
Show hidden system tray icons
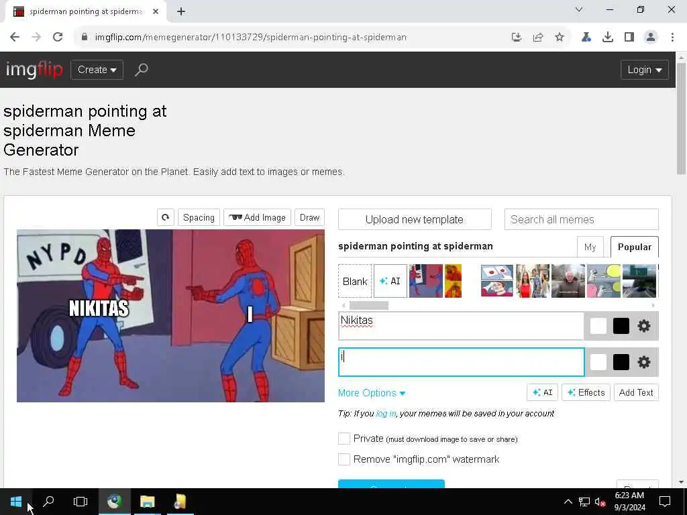coord(568,502)
